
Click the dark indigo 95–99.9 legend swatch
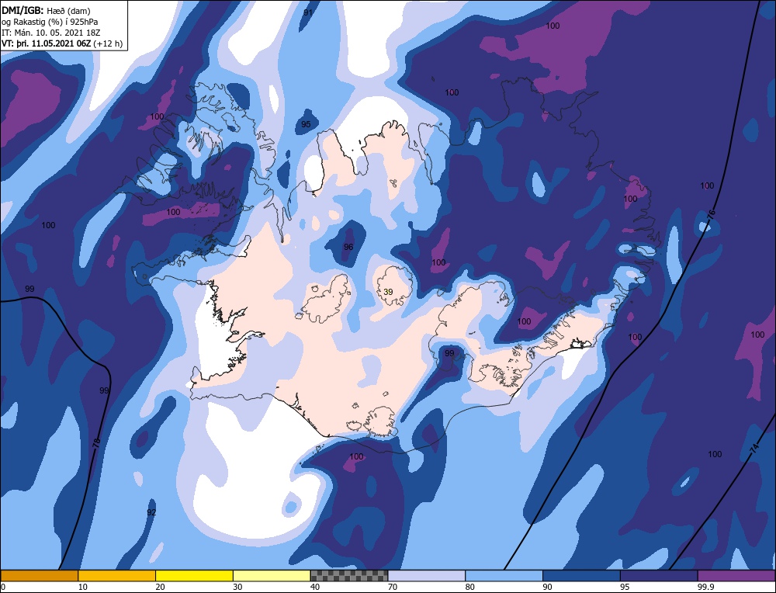coord(659,575)
